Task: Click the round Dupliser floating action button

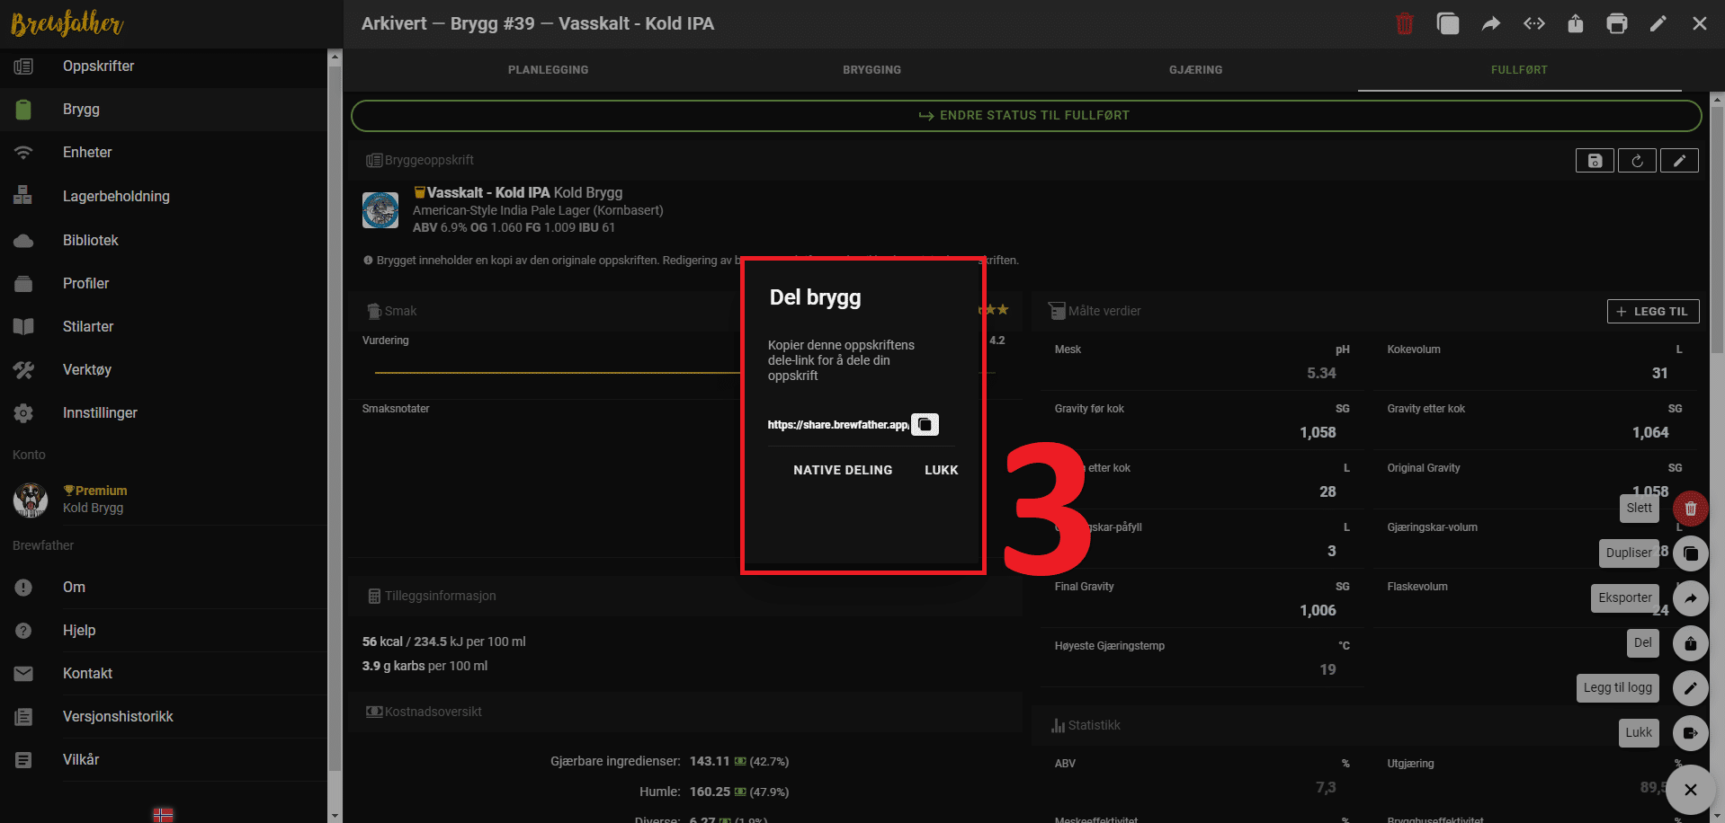Action: tap(1690, 553)
